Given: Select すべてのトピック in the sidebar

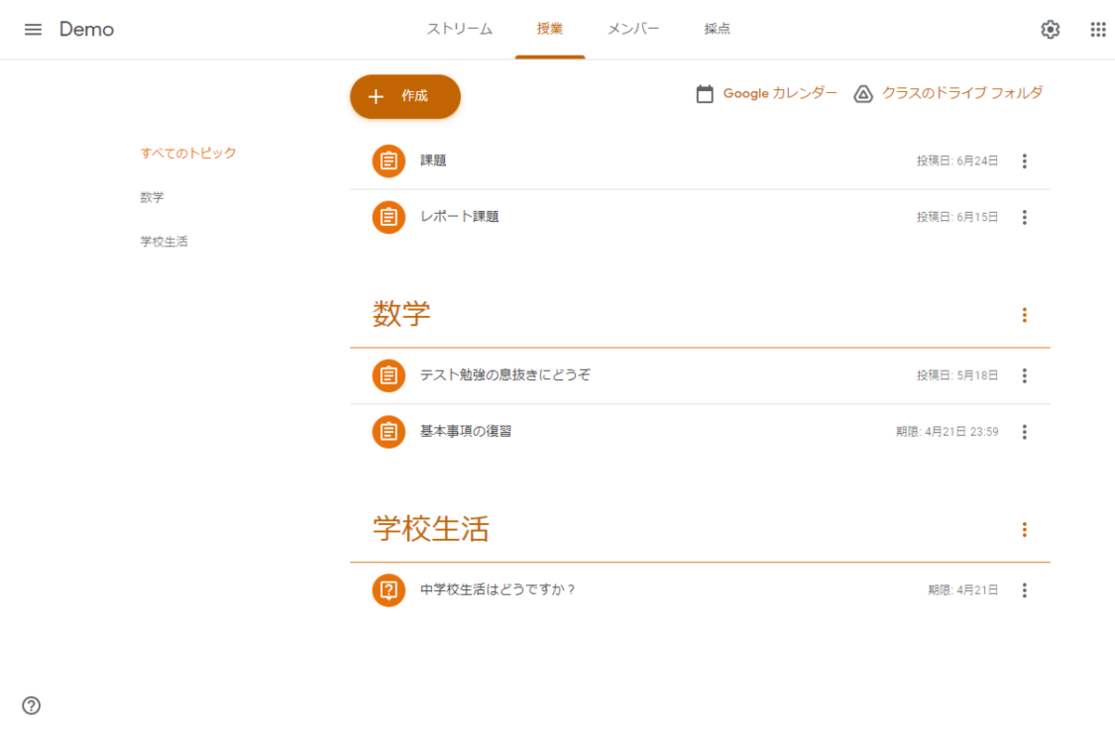Looking at the screenshot, I should [x=188, y=152].
